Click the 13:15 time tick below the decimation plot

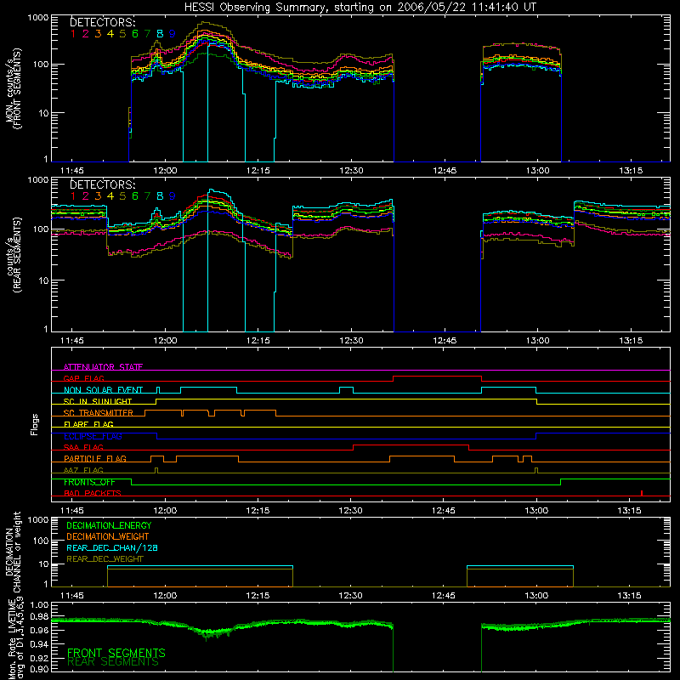(629, 596)
